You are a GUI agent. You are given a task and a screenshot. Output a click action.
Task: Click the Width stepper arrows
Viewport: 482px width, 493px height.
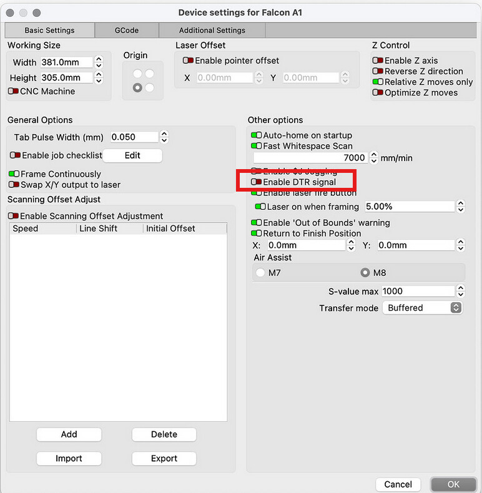coord(99,62)
